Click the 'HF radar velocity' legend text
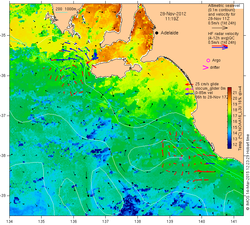The width and height of the screenshot is (250, 225). coord(223,34)
